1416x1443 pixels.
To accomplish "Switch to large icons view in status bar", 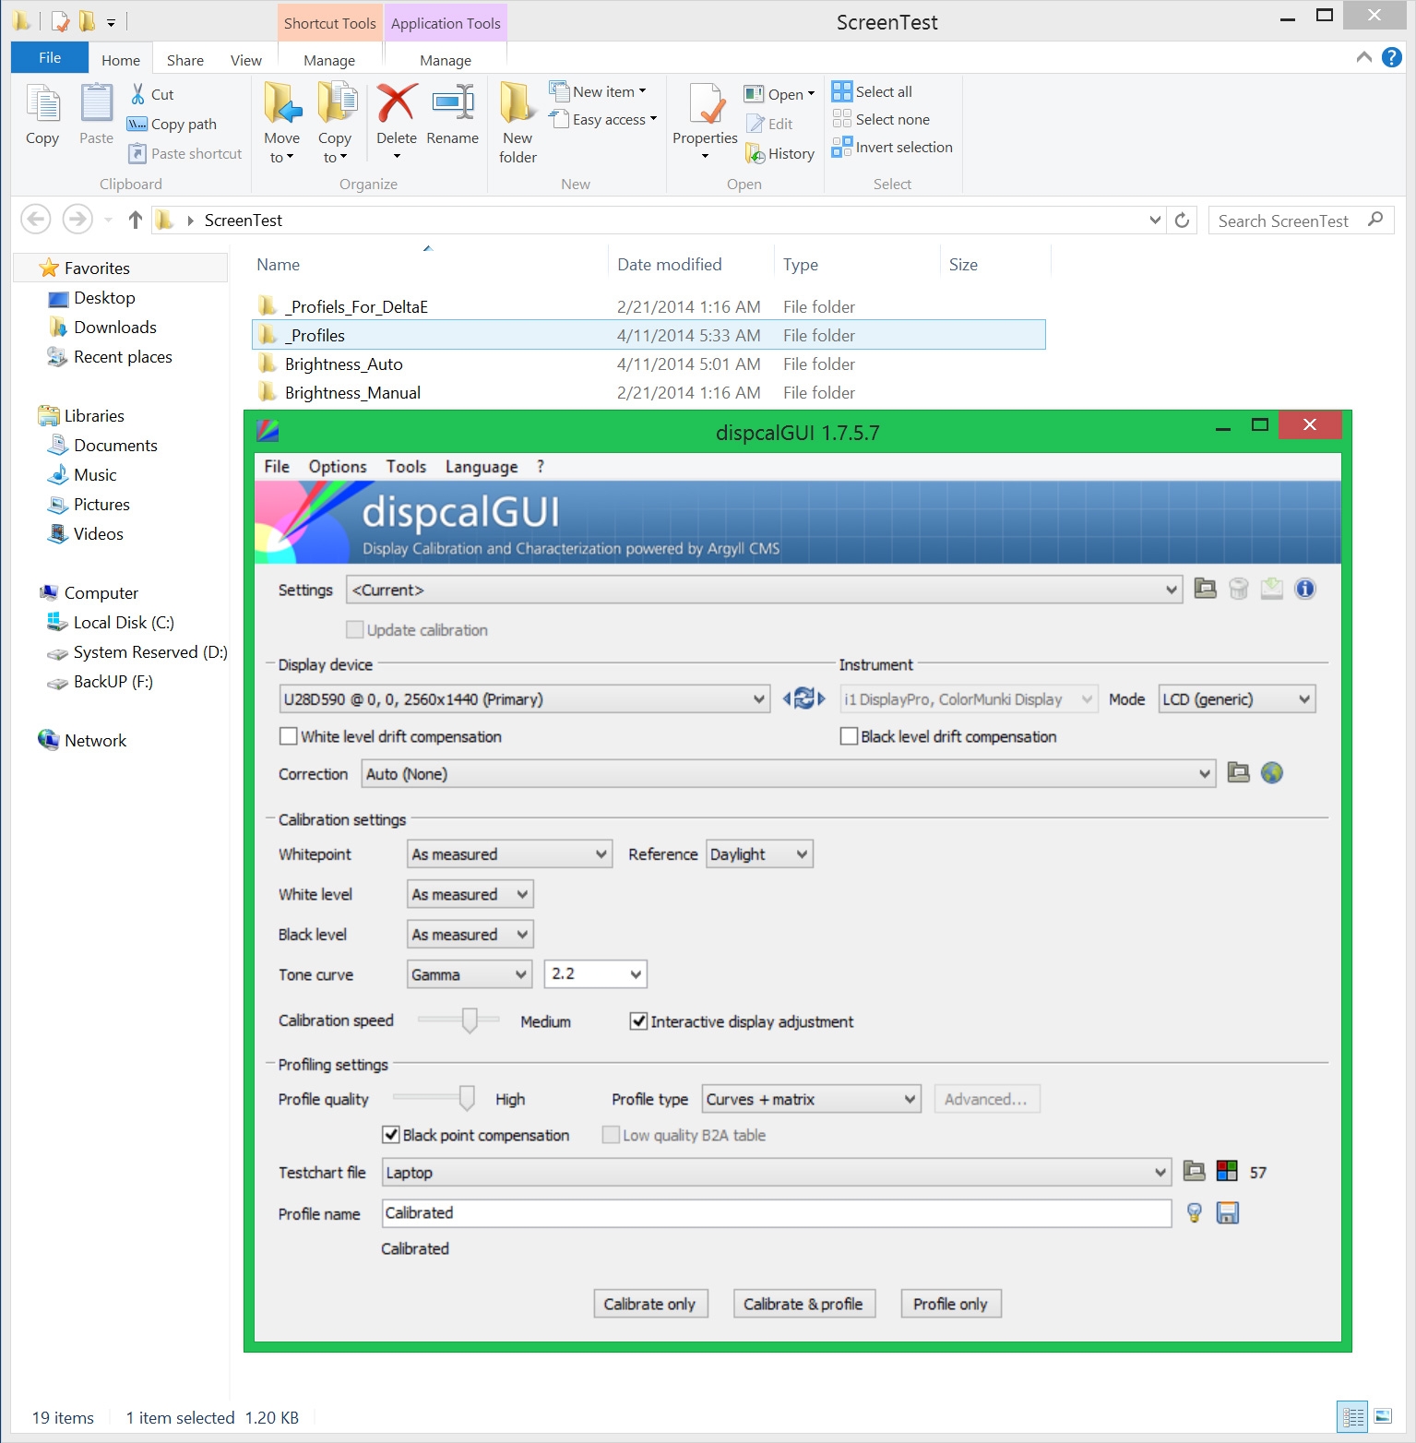I will (x=1383, y=1416).
